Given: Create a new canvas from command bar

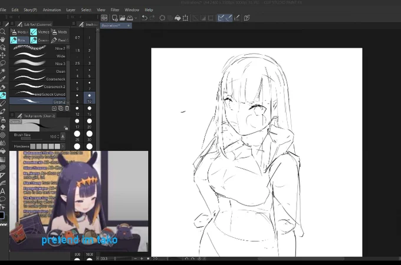Looking at the screenshot, I should tap(114, 18).
